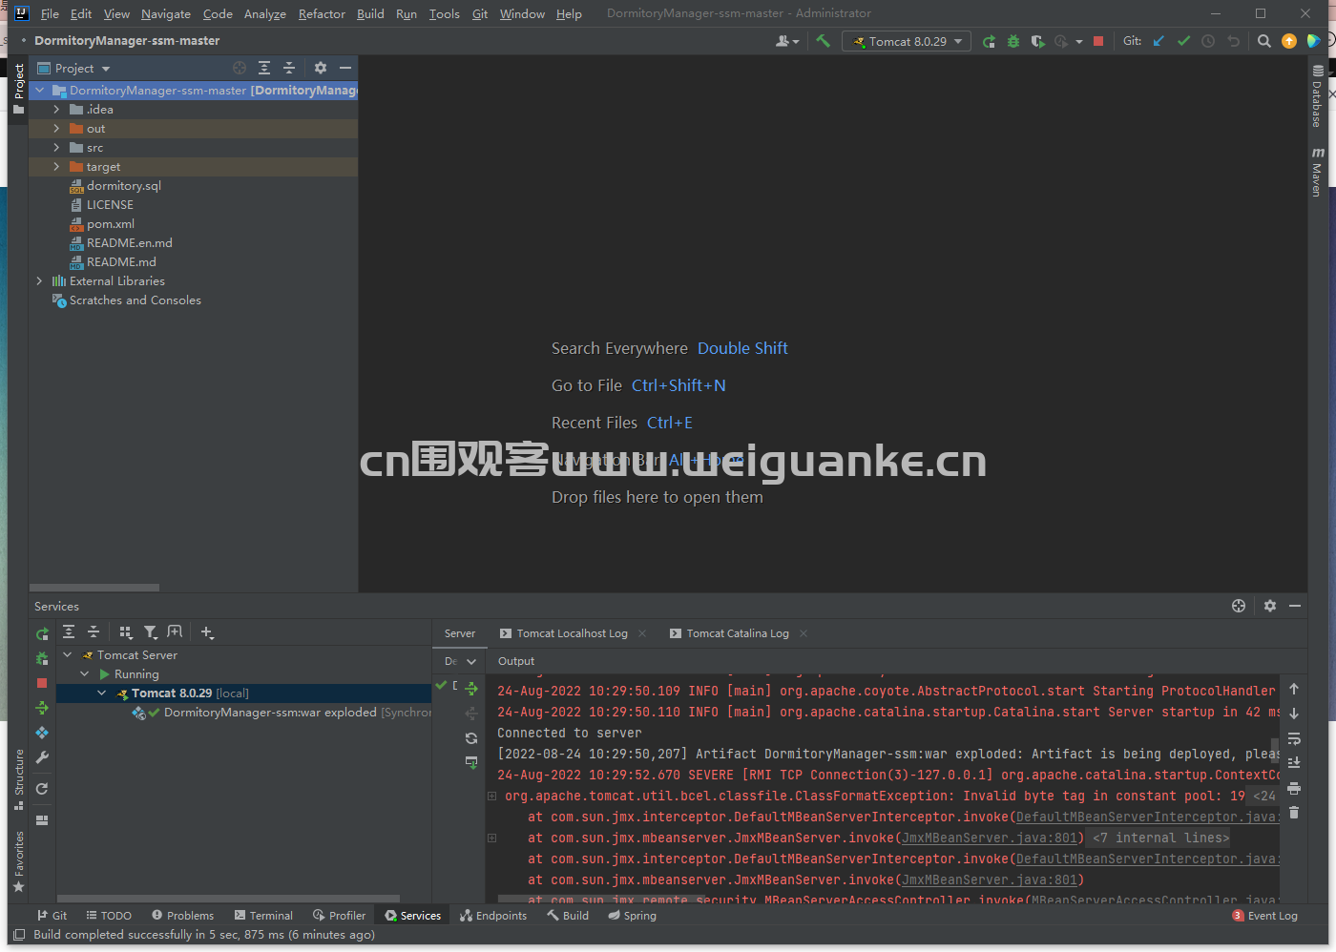This screenshot has width=1336, height=952.
Task: Commit changes with the Git checkmark icon
Action: tap(1183, 41)
